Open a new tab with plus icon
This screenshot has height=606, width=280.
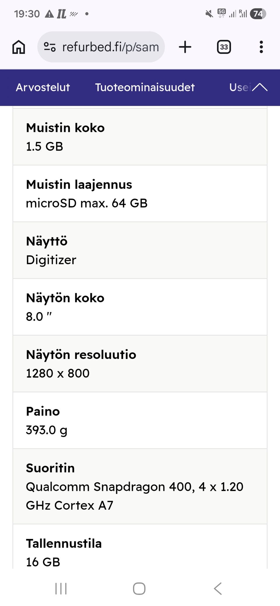pos(185,47)
